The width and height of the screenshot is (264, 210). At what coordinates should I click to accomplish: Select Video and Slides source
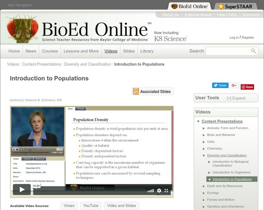click(x=121, y=206)
